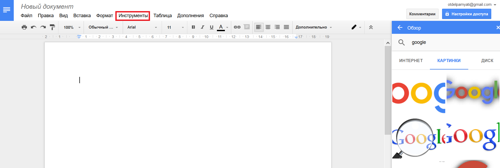Open the Вставка menu
This screenshot has width=500, height=168.
click(82, 16)
